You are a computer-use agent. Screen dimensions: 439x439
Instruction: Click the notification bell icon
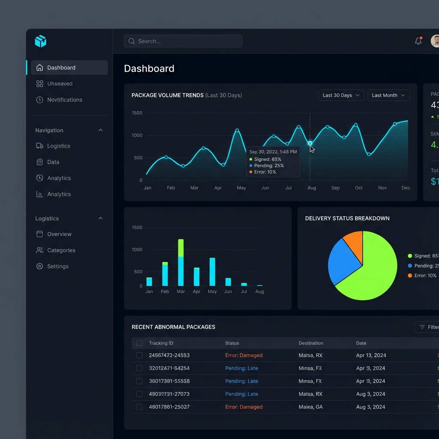pos(418,41)
